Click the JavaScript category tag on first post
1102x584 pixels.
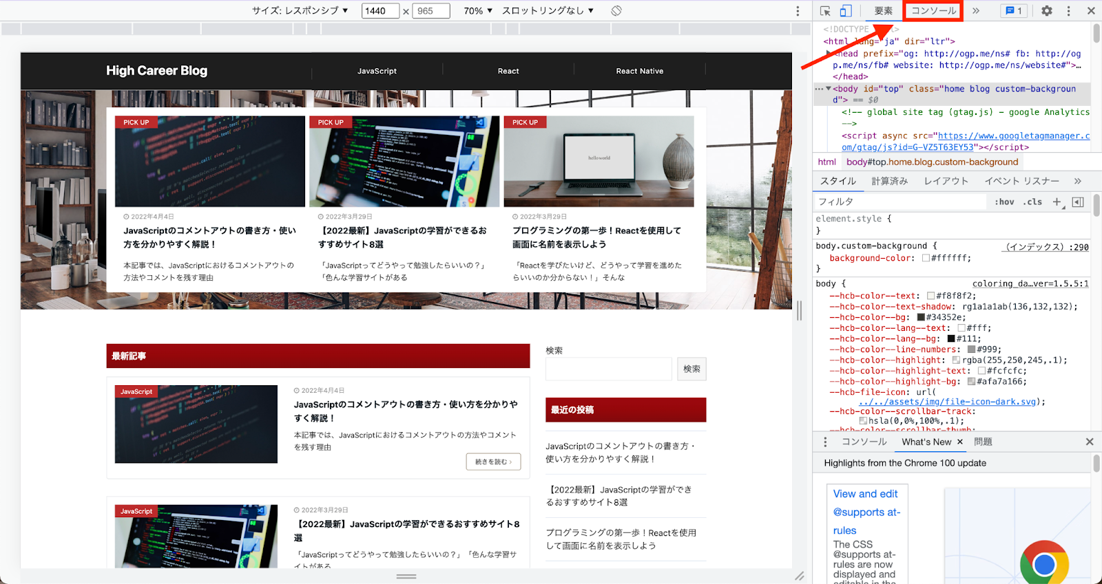136,391
